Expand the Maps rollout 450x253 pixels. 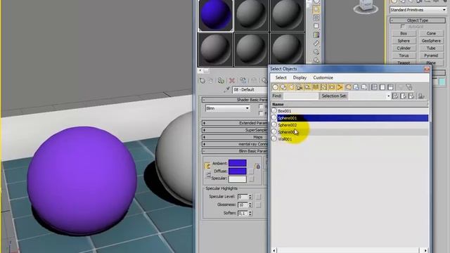coord(234,137)
